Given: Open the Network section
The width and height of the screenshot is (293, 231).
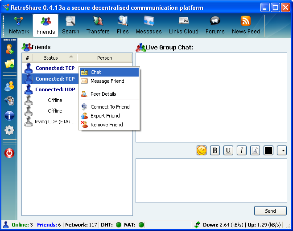Looking at the screenshot, I should coord(19,25).
